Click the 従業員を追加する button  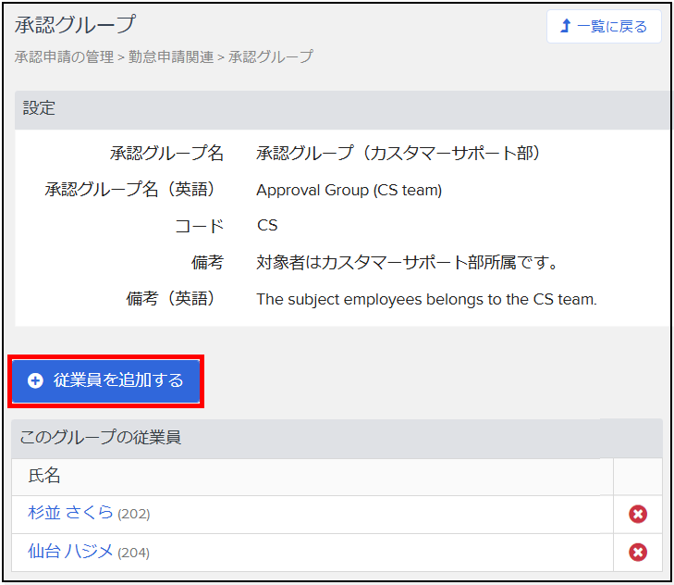click(x=106, y=380)
